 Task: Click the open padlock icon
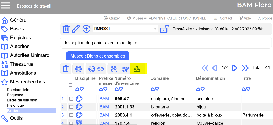point(164,29)
